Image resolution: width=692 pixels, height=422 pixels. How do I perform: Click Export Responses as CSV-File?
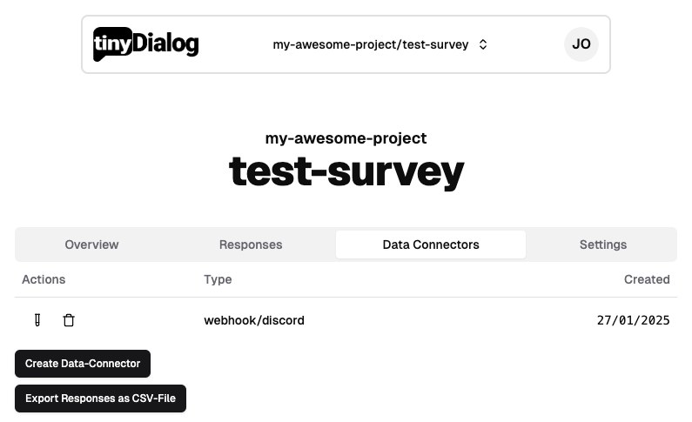pos(100,399)
